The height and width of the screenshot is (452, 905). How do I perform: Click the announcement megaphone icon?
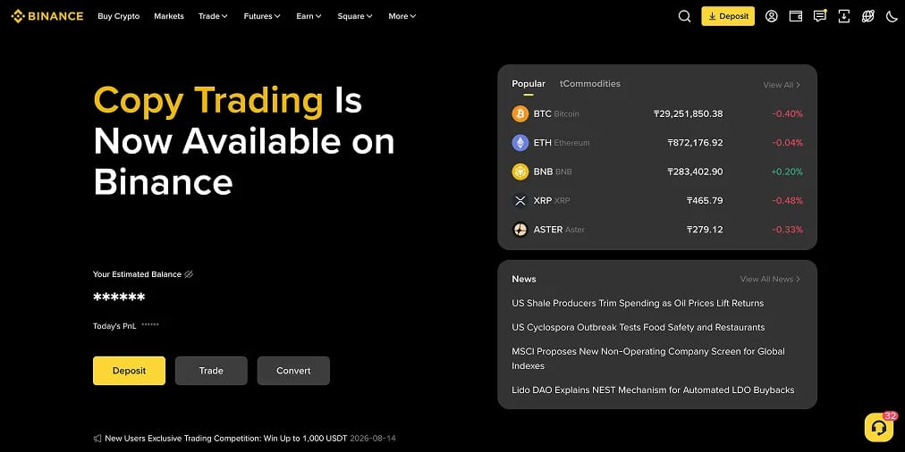point(97,439)
